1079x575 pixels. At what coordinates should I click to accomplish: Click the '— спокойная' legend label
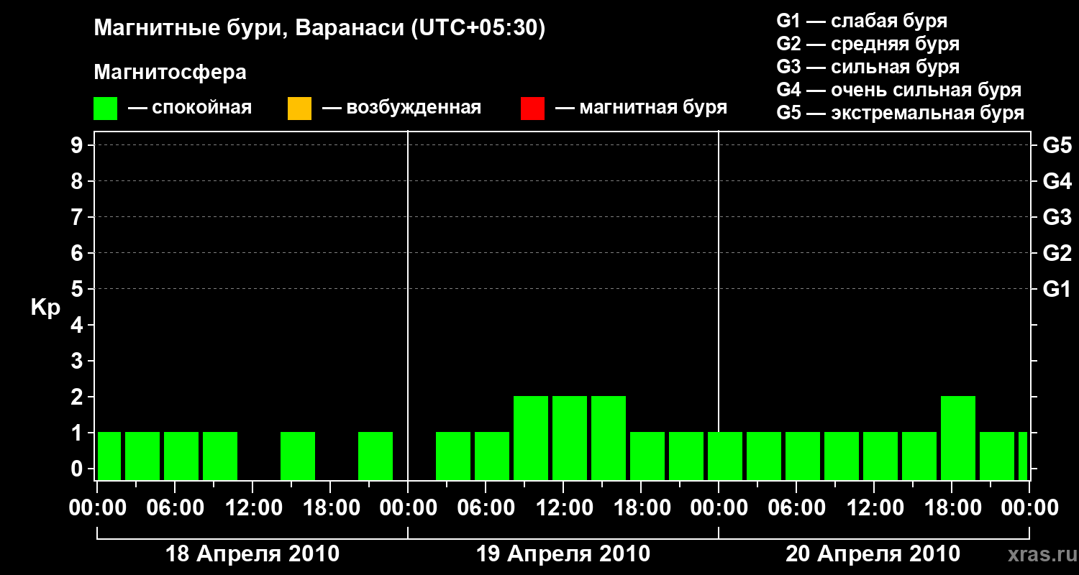[190, 108]
